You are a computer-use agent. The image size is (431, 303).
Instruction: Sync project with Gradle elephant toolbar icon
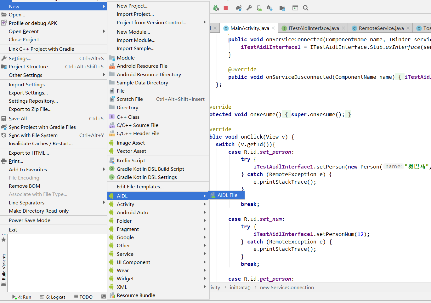pos(239,8)
